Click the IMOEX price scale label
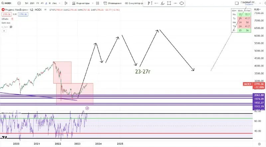Screen dimensions: 266x147 tap(247, 84)
